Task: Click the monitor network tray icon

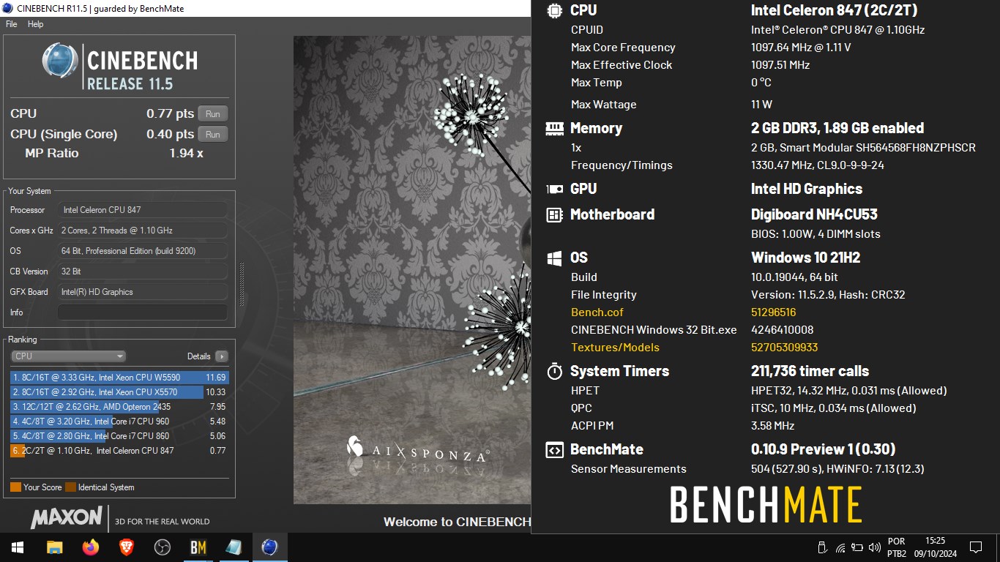Action: pyautogui.click(x=857, y=547)
